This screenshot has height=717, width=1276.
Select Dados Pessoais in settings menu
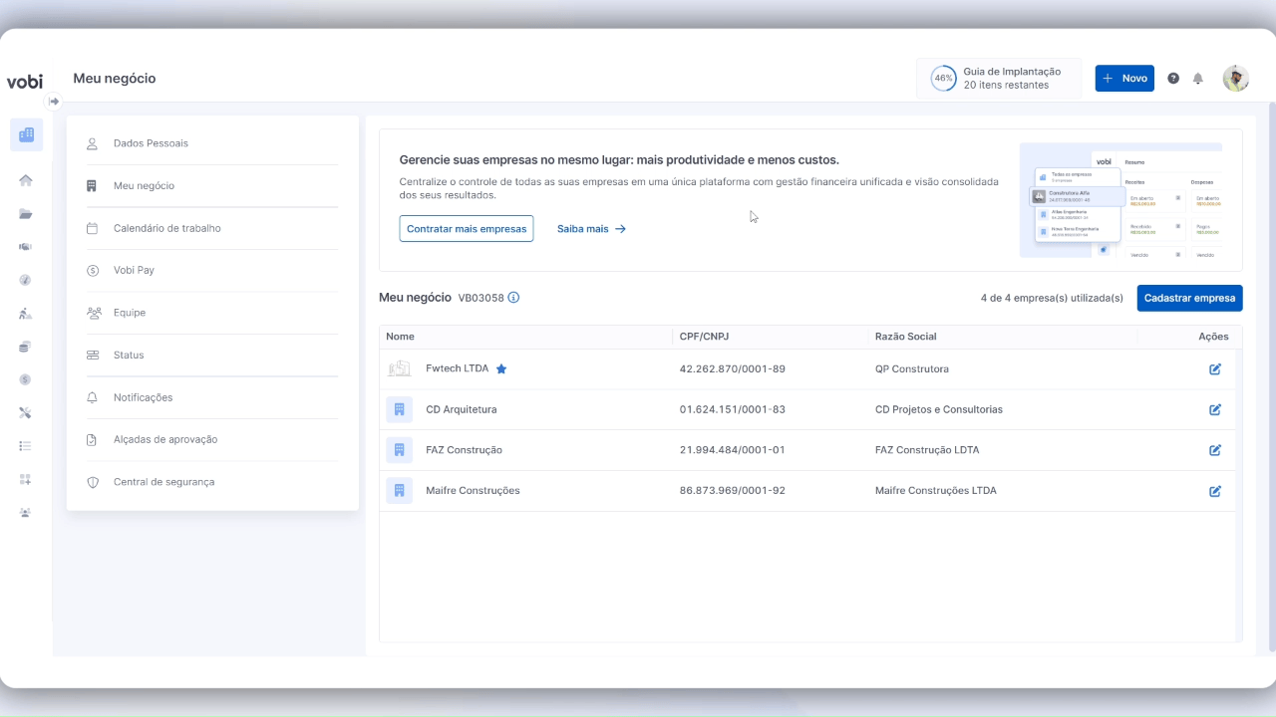pos(151,143)
